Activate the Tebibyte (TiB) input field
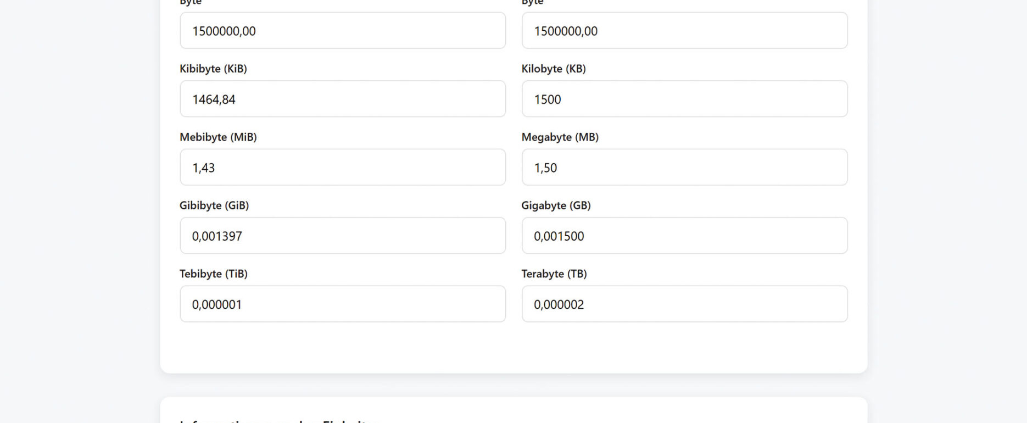Screen dimensions: 1027x423 342,304
